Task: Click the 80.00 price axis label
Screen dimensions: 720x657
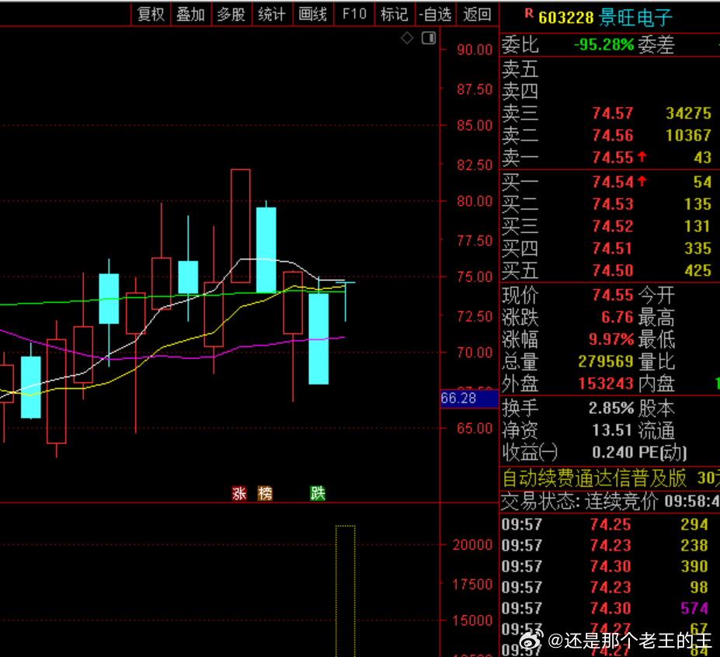Action: (x=475, y=201)
